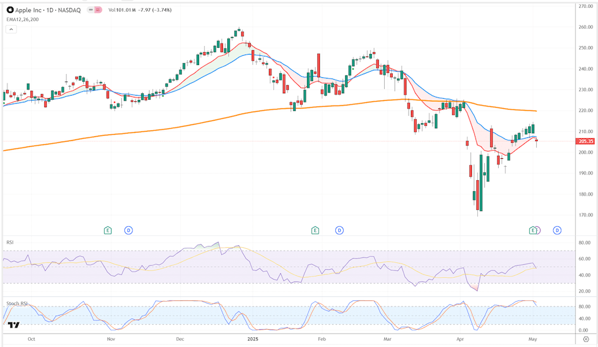Open the rightmost dividend D marker after May
This screenshot has width=598, height=347.
point(557,230)
